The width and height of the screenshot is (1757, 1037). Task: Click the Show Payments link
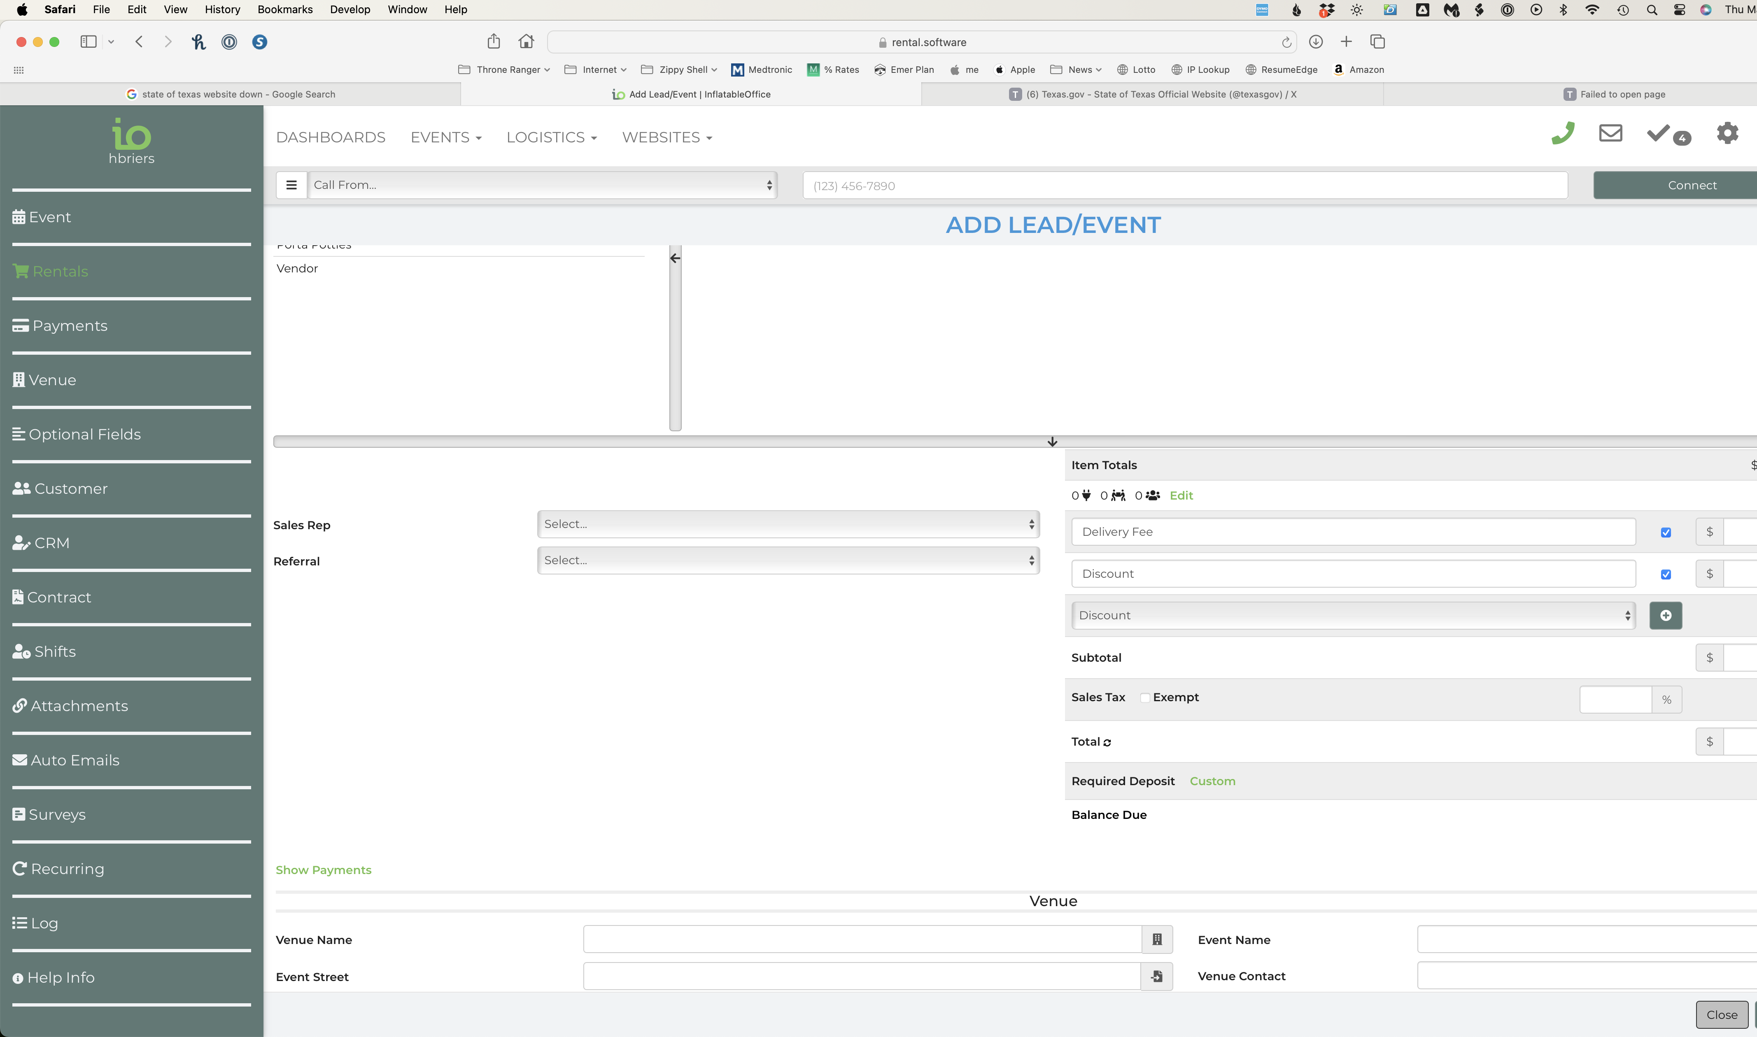click(x=324, y=870)
